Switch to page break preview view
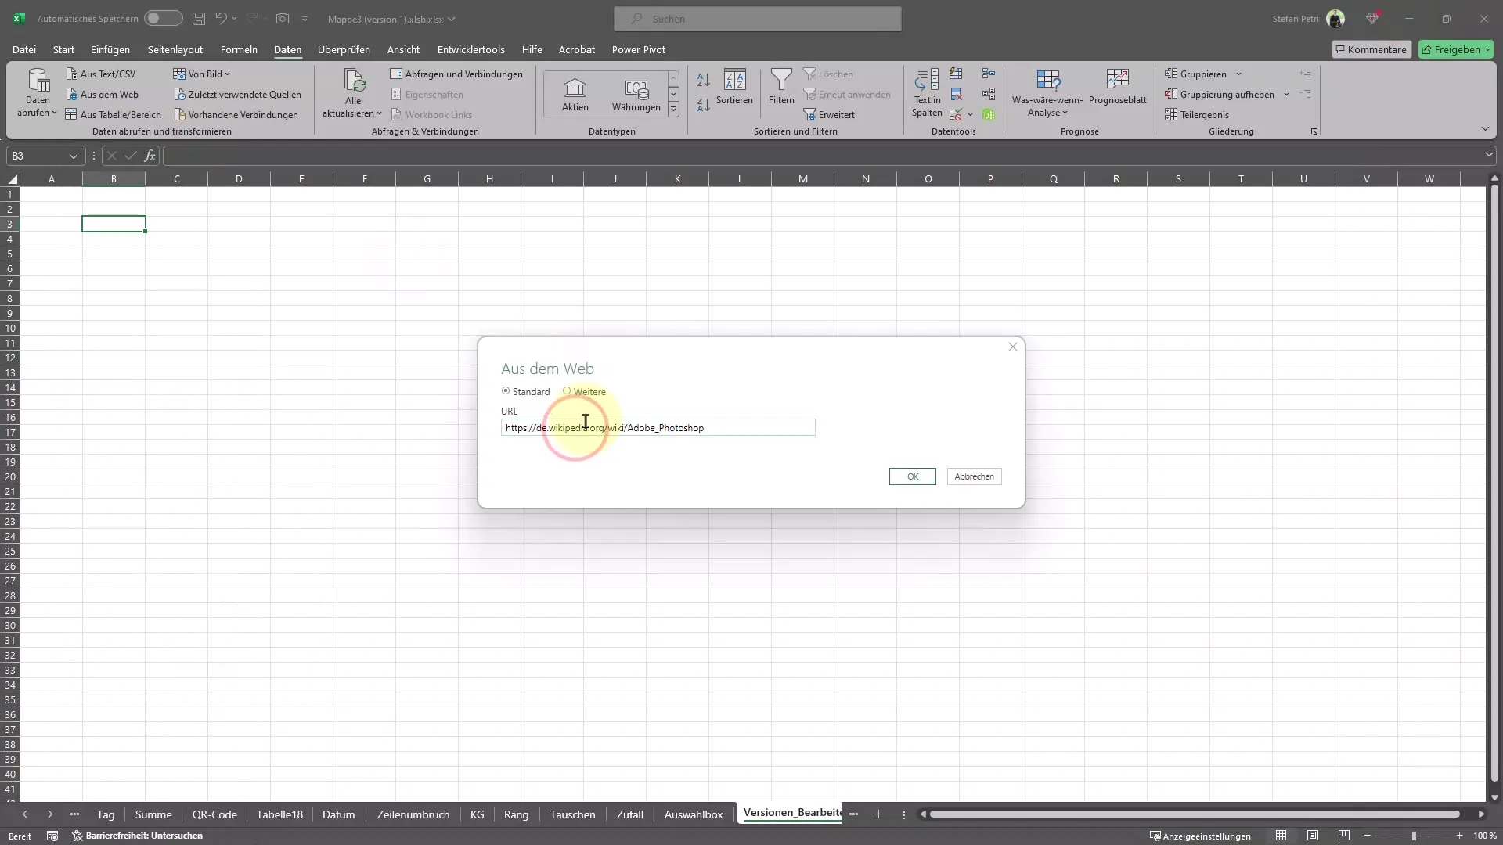The image size is (1503, 845). (1344, 836)
